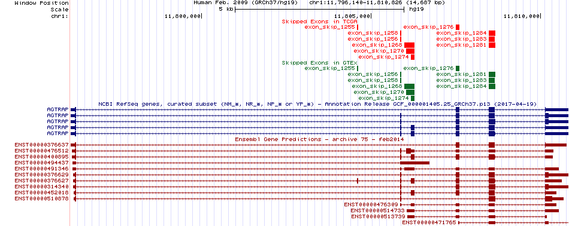The height and width of the screenshot is (226, 569).
Task: Open transcript ENST00000314340
Action: 42,187
